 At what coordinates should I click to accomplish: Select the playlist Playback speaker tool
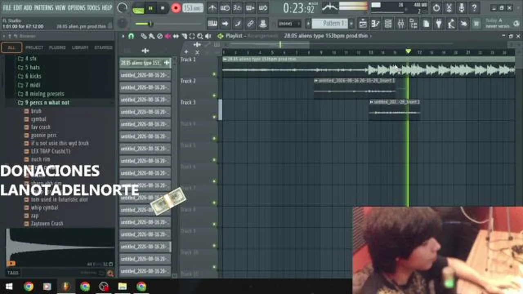pyautogui.click(x=208, y=36)
